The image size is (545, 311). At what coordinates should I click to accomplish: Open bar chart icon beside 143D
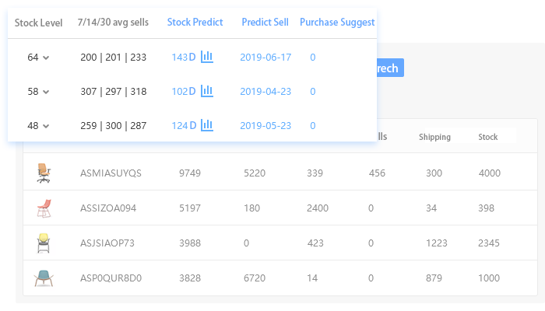coord(207,57)
